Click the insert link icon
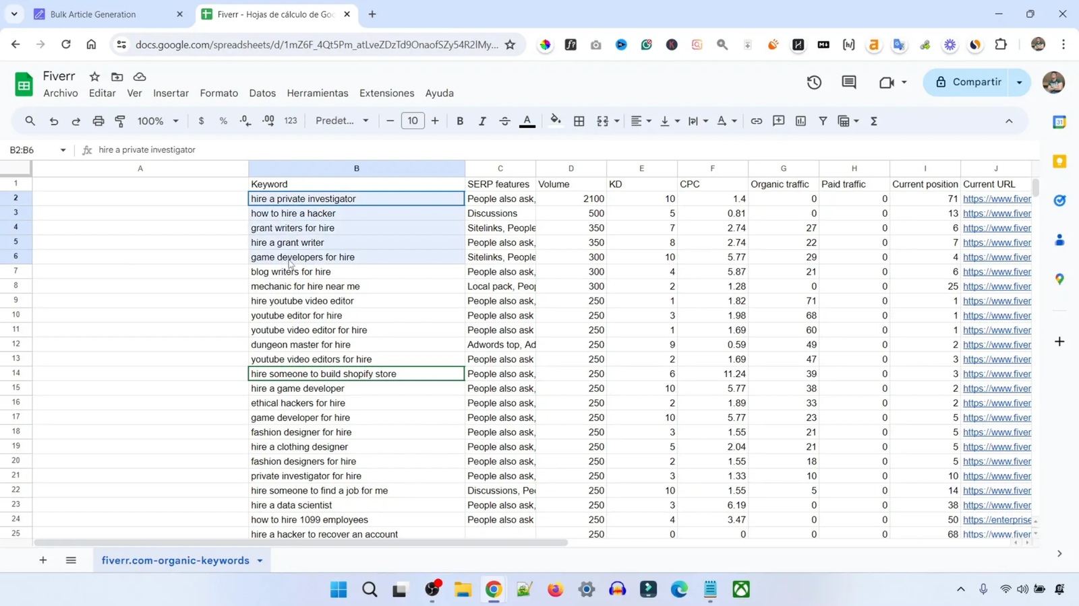Viewport: 1079px width, 606px height. [756, 121]
